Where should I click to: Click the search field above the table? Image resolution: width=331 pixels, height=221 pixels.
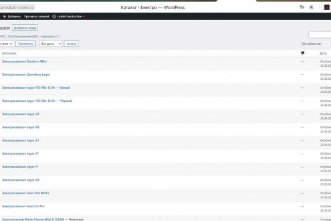point(320,35)
